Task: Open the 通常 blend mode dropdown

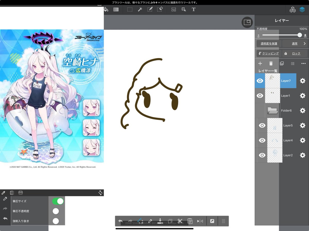Action: [295, 44]
